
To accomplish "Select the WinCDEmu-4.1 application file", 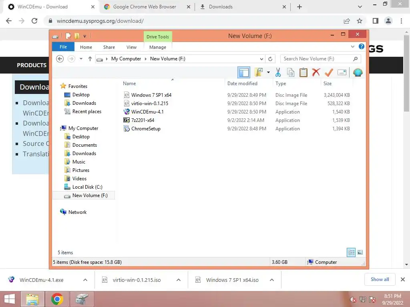I will pos(147,112).
